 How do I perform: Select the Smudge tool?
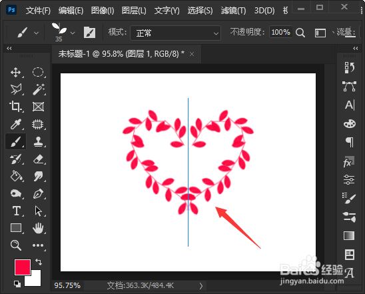(38, 176)
